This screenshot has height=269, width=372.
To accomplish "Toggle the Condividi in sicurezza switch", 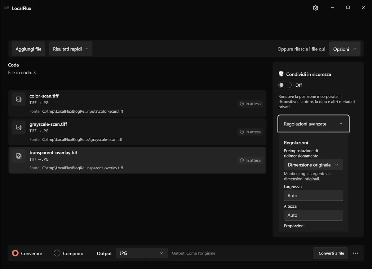I will (x=285, y=85).
